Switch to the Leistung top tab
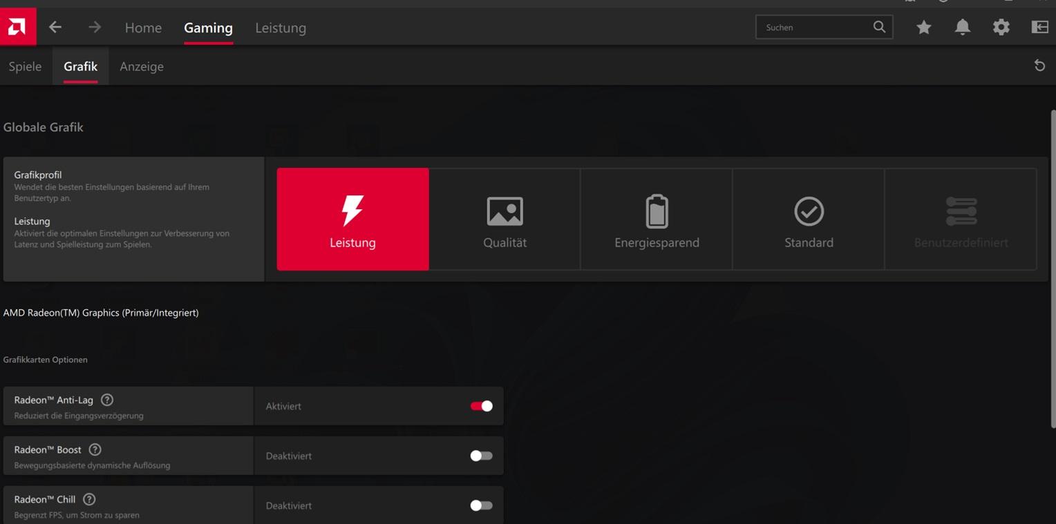Image resolution: width=1056 pixels, height=524 pixels. coord(280,28)
